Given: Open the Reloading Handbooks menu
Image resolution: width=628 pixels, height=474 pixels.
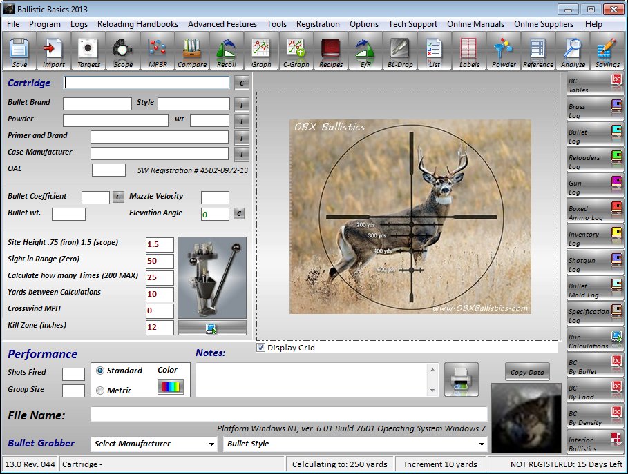Looking at the screenshot, I should [x=137, y=24].
